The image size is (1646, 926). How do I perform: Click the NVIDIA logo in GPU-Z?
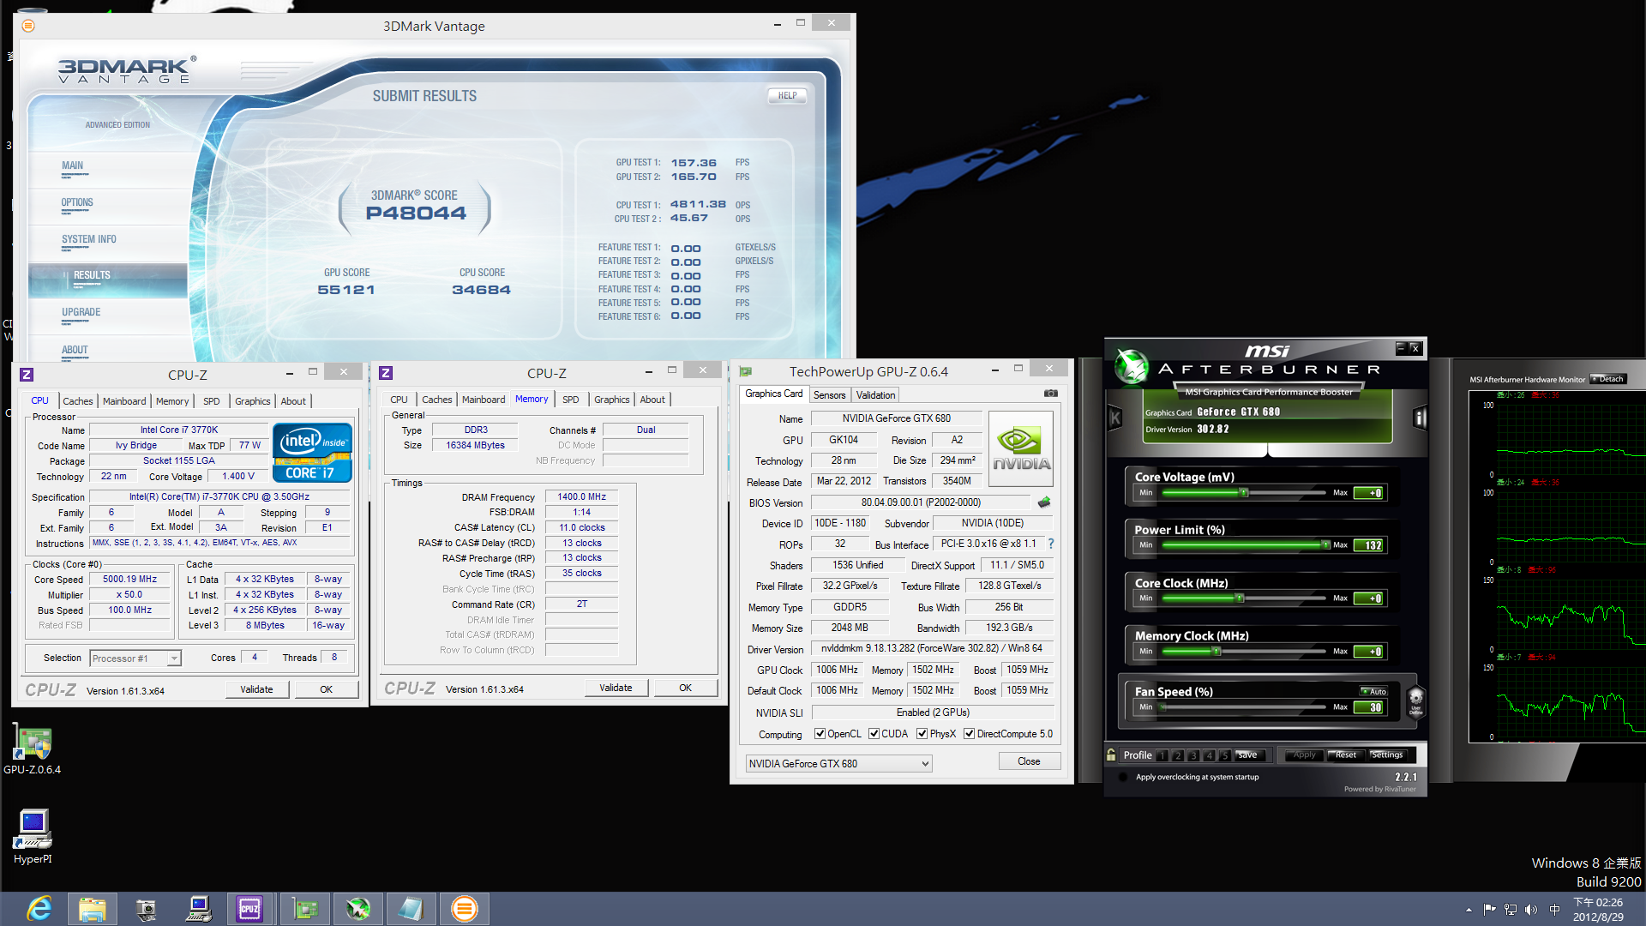click(1020, 449)
